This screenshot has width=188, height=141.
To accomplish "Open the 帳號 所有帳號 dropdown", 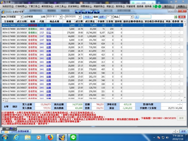I will click(22, 17).
